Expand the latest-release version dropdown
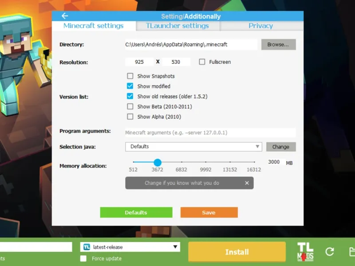Viewport: 355px width, 266px height. (130, 247)
